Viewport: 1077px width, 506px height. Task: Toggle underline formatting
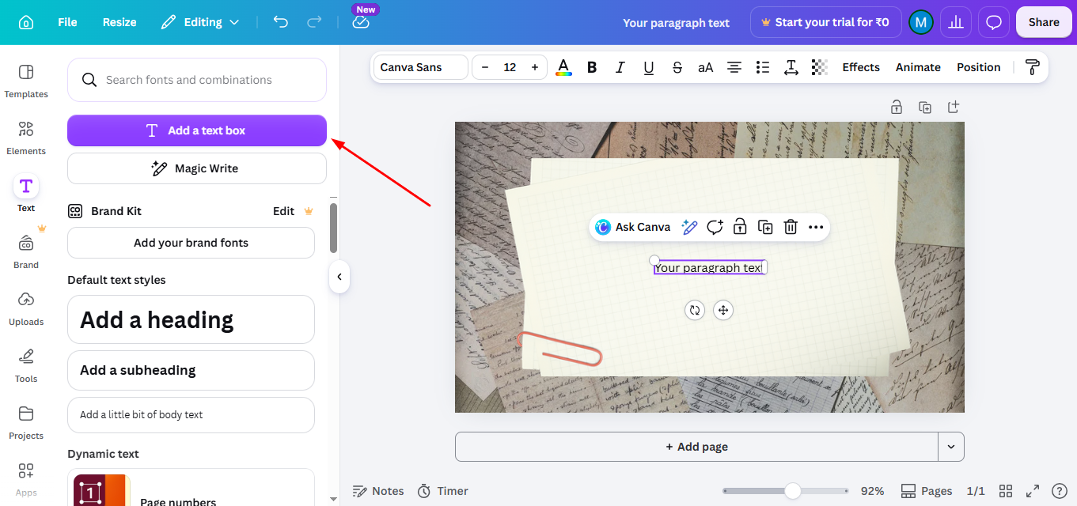pyautogui.click(x=649, y=67)
